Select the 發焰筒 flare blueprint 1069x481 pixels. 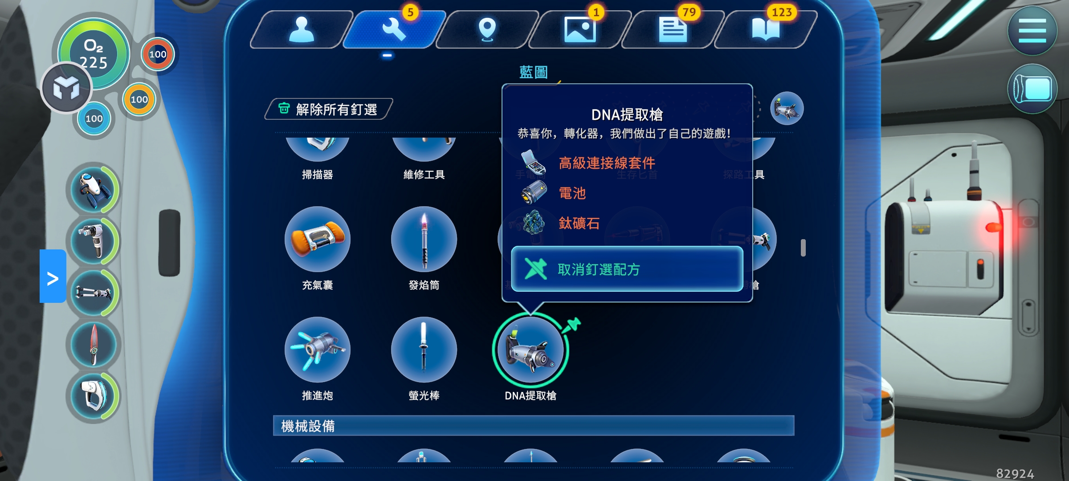[x=424, y=240]
